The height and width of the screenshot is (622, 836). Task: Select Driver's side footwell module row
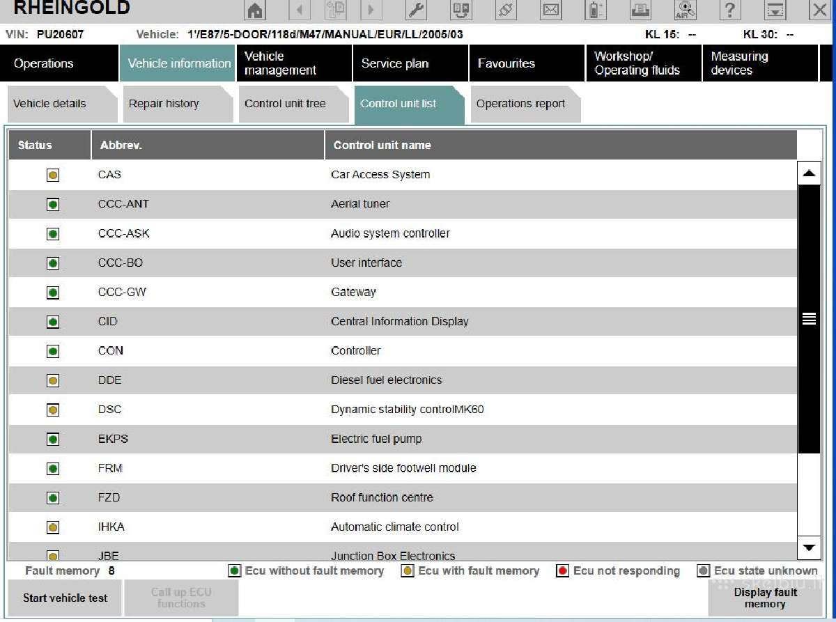[403, 468]
